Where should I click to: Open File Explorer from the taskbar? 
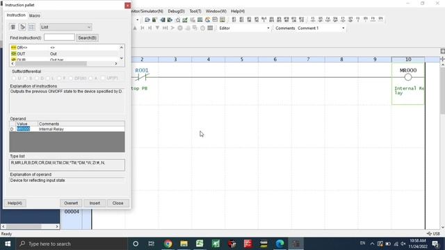click(184, 244)
